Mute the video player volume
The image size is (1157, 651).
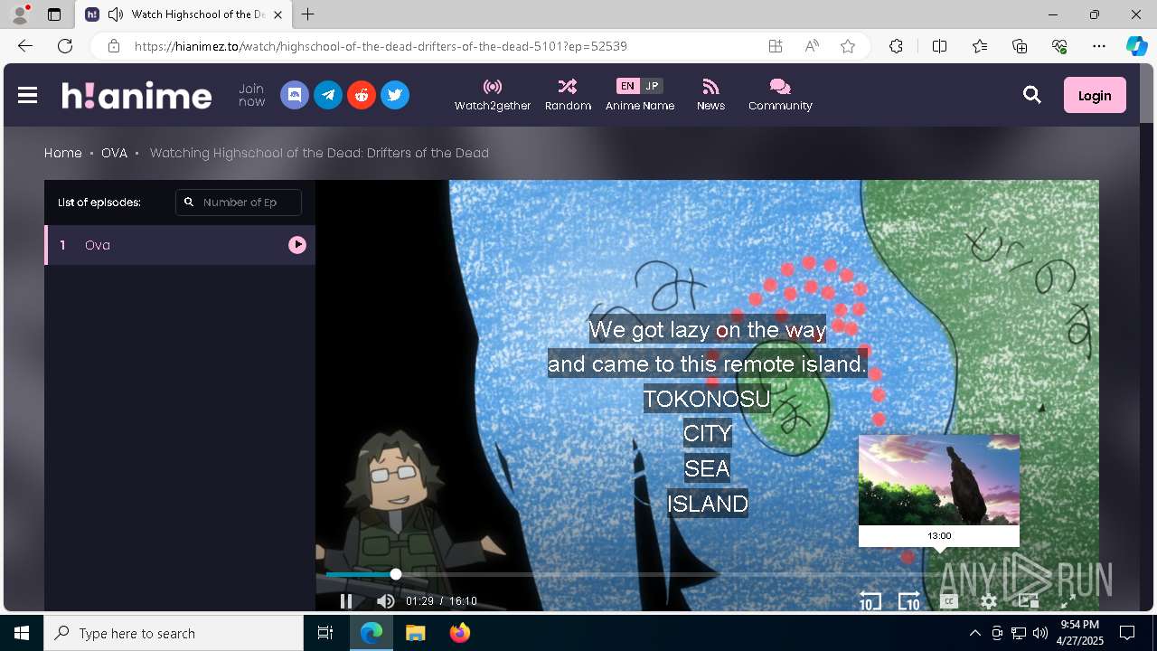coord(385,601)
